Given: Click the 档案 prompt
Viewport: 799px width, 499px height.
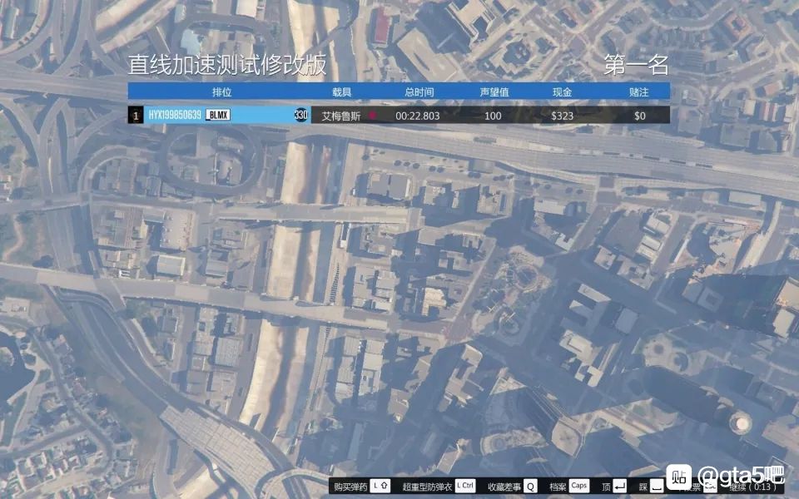Looking at the screenshot, I should pos(558,487).
